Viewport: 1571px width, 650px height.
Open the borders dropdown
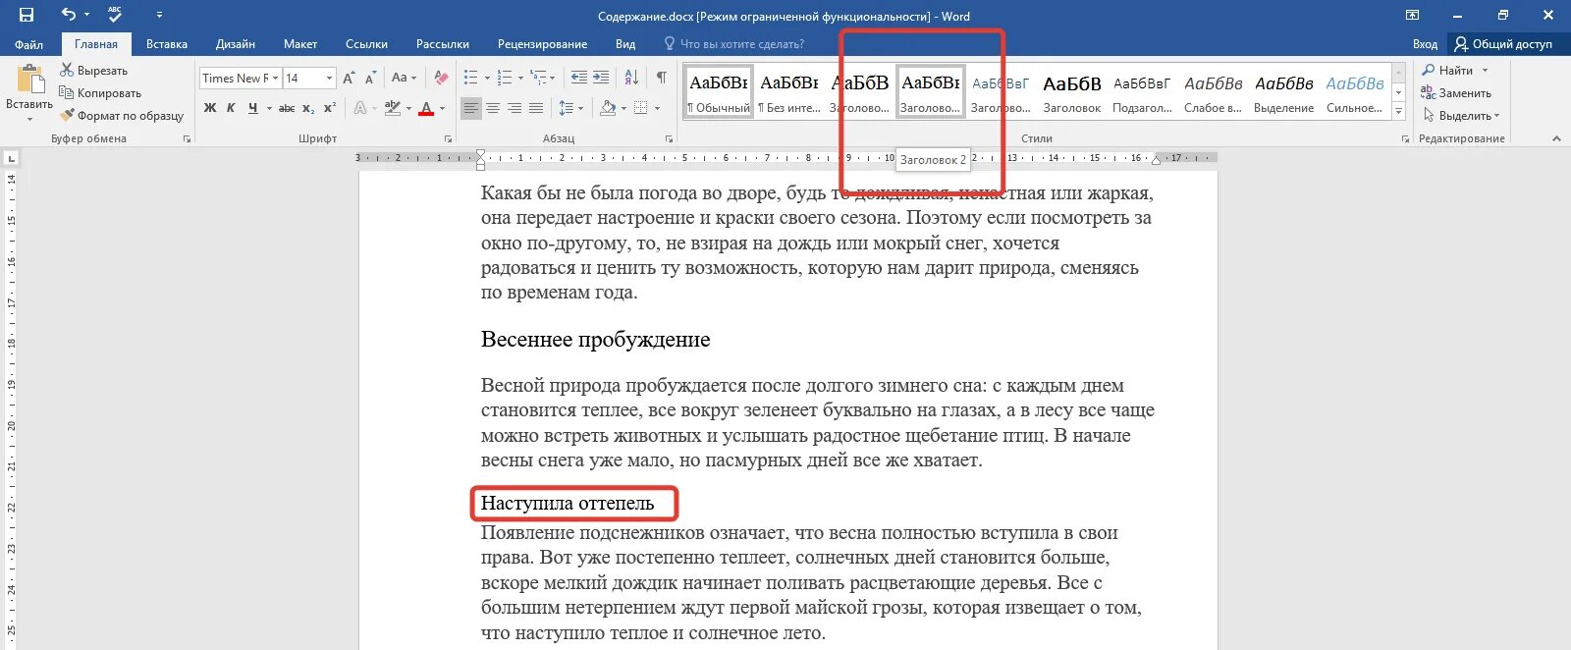coord(656,108)
